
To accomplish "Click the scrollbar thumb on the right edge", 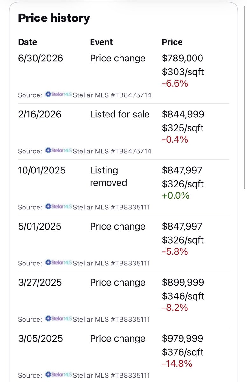I will (x=244, y=97).
